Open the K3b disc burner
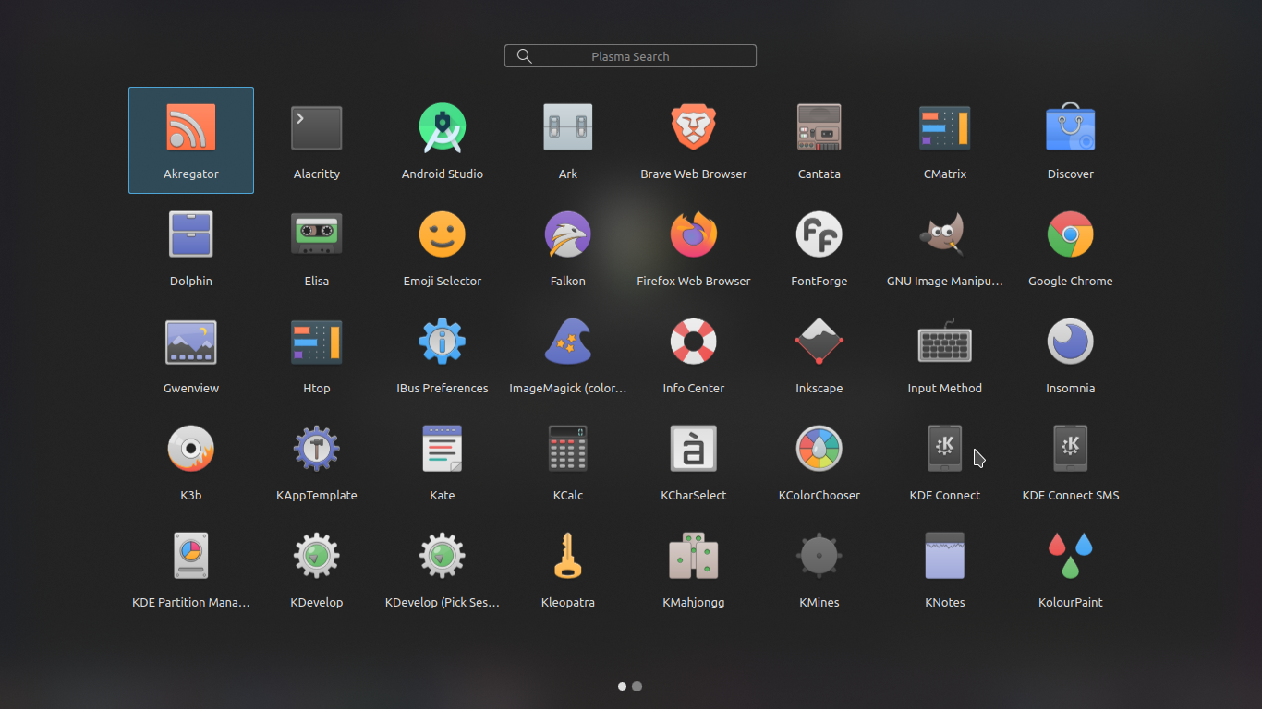The height and width of the screenshot is (709, 1262). tap(191, 462)
